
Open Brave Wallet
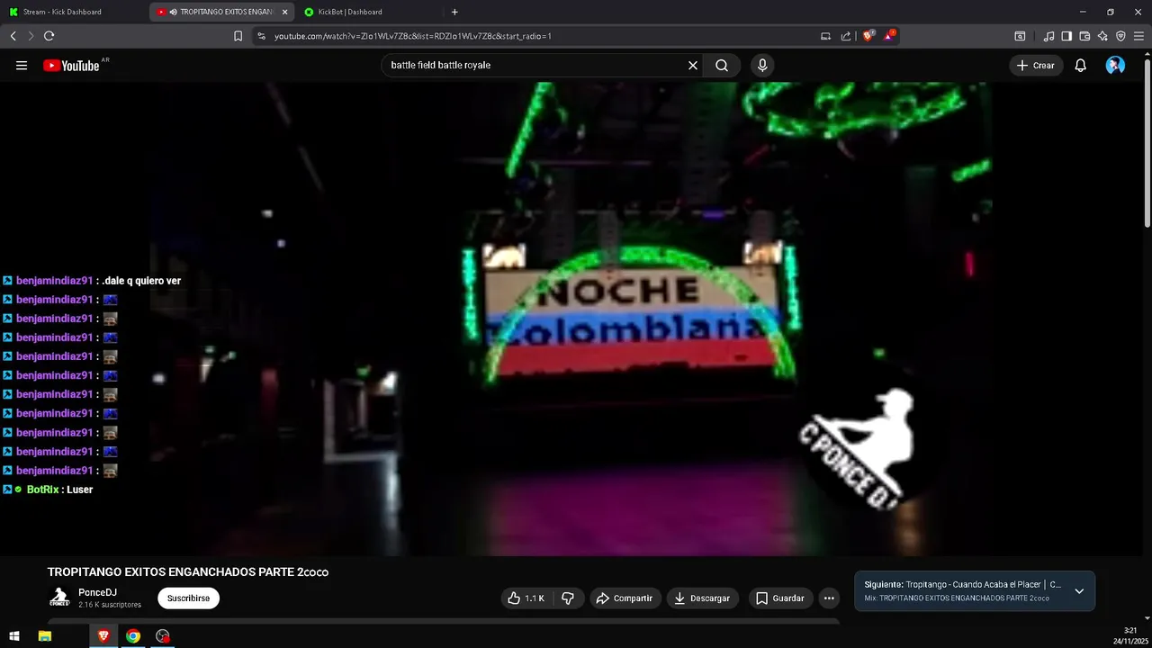[1084, 36]
